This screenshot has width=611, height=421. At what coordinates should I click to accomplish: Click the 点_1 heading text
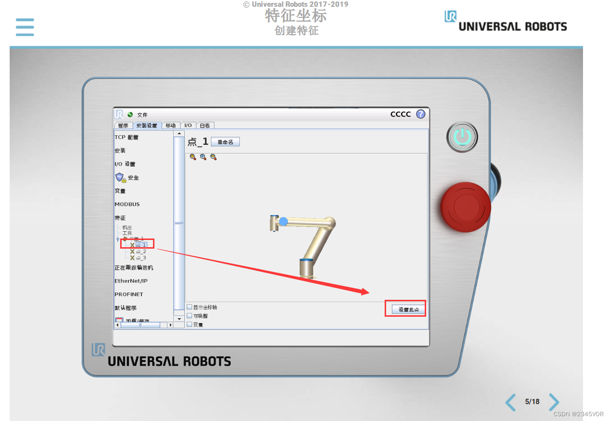point(198,141)
